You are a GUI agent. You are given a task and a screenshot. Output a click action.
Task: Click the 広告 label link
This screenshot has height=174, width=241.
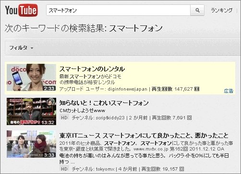(x=229, y=91)
